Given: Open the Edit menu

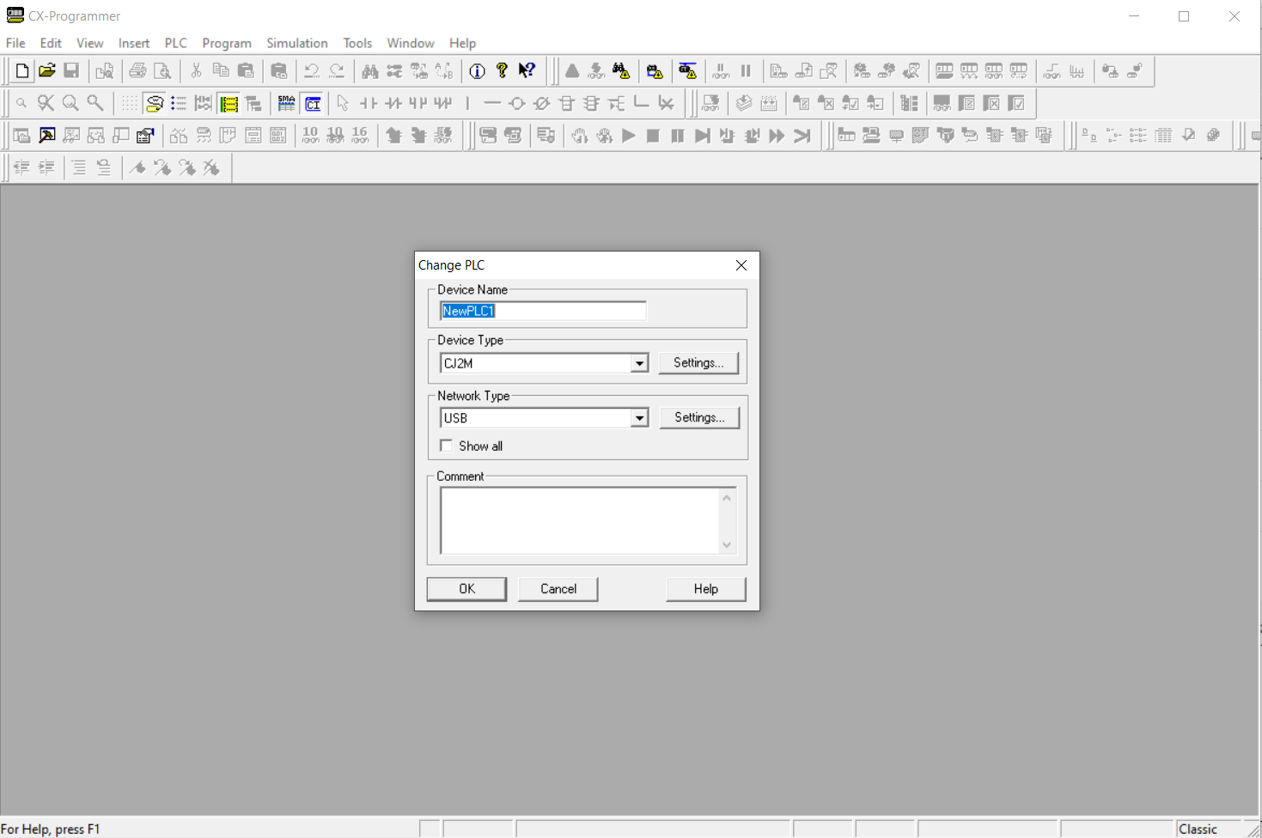Looking at the screenshot, I should pyautogui.click(x=51, y=43).
